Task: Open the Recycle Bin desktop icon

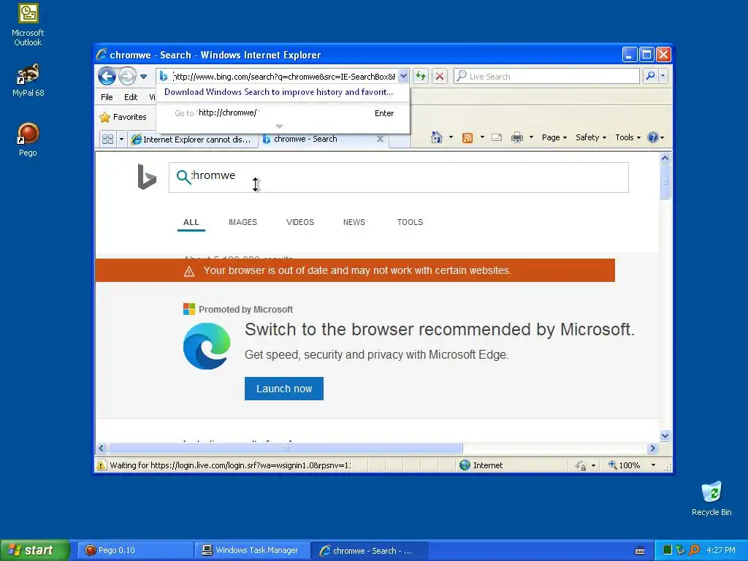Action: coord(711,498)
